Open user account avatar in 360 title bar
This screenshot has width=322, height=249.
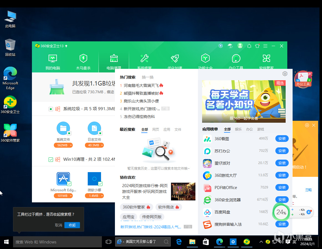coord(240,46)
